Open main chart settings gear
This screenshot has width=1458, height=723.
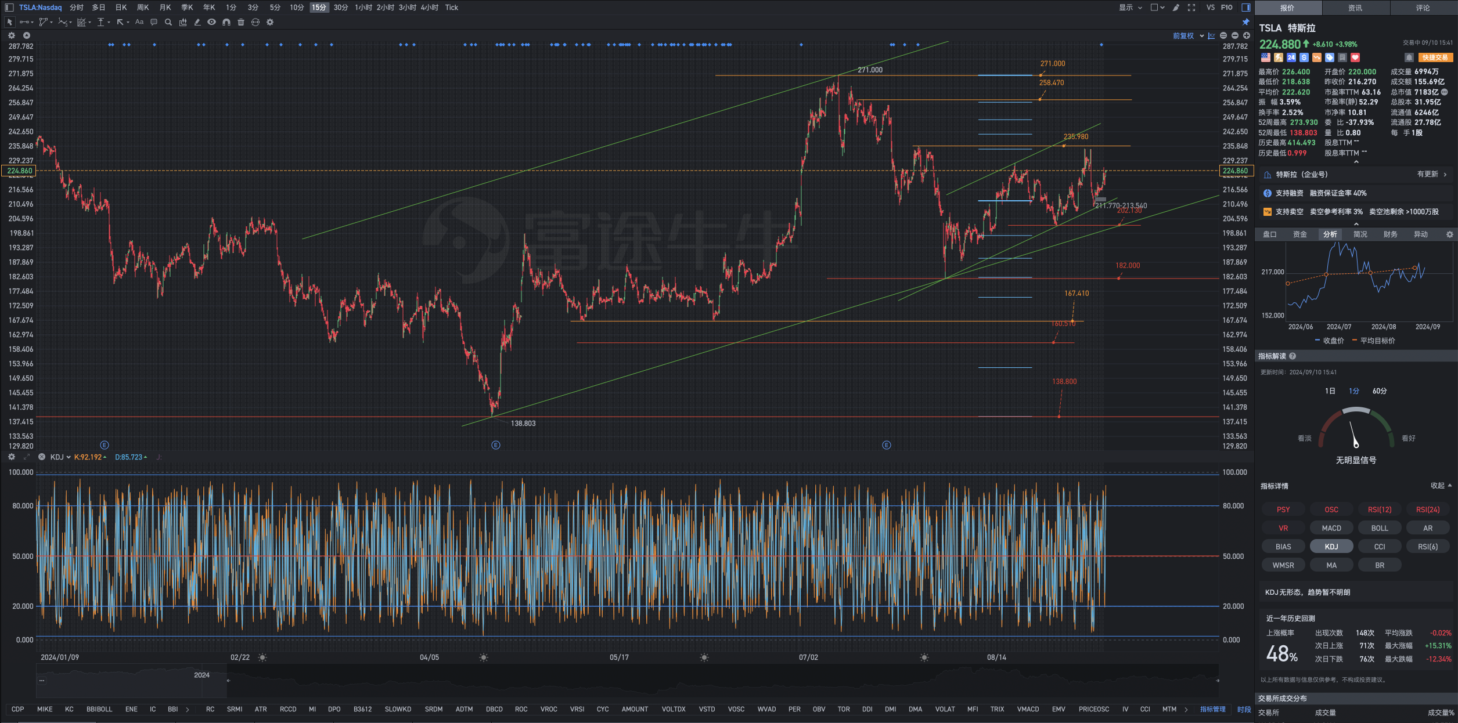click(11, 35)
